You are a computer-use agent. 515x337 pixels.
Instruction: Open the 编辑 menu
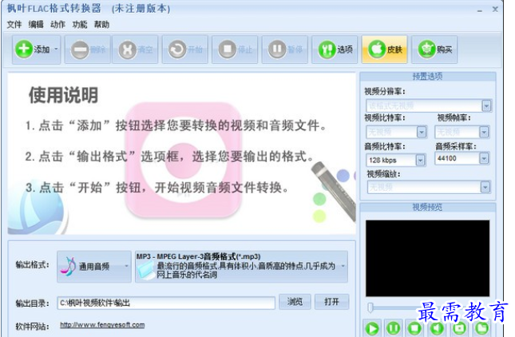36,24
